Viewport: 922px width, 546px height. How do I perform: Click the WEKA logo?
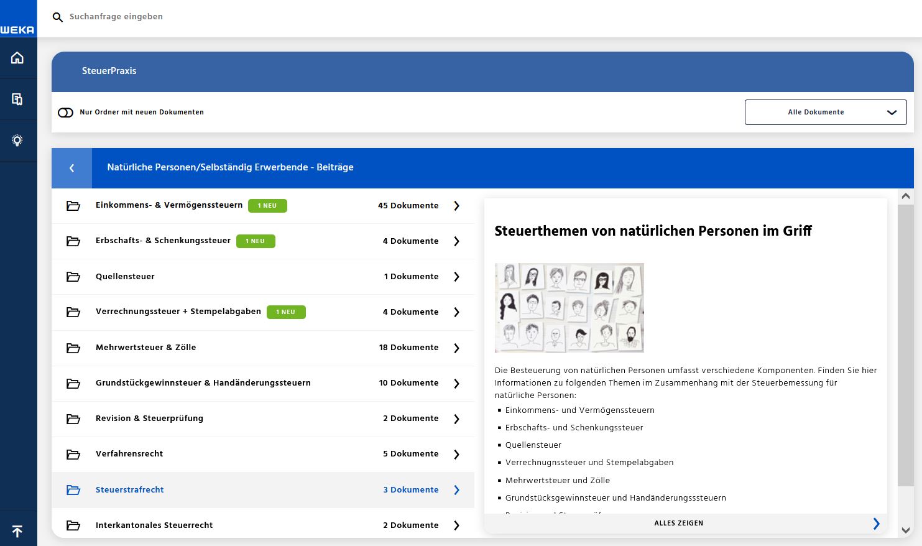pos(18,29)
